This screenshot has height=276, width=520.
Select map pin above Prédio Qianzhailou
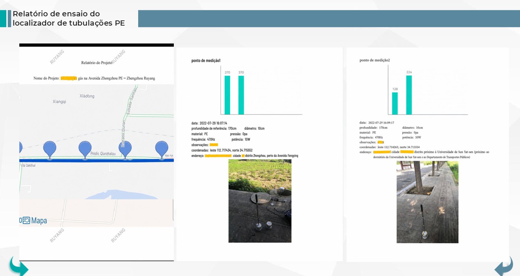tap(85, 150)
